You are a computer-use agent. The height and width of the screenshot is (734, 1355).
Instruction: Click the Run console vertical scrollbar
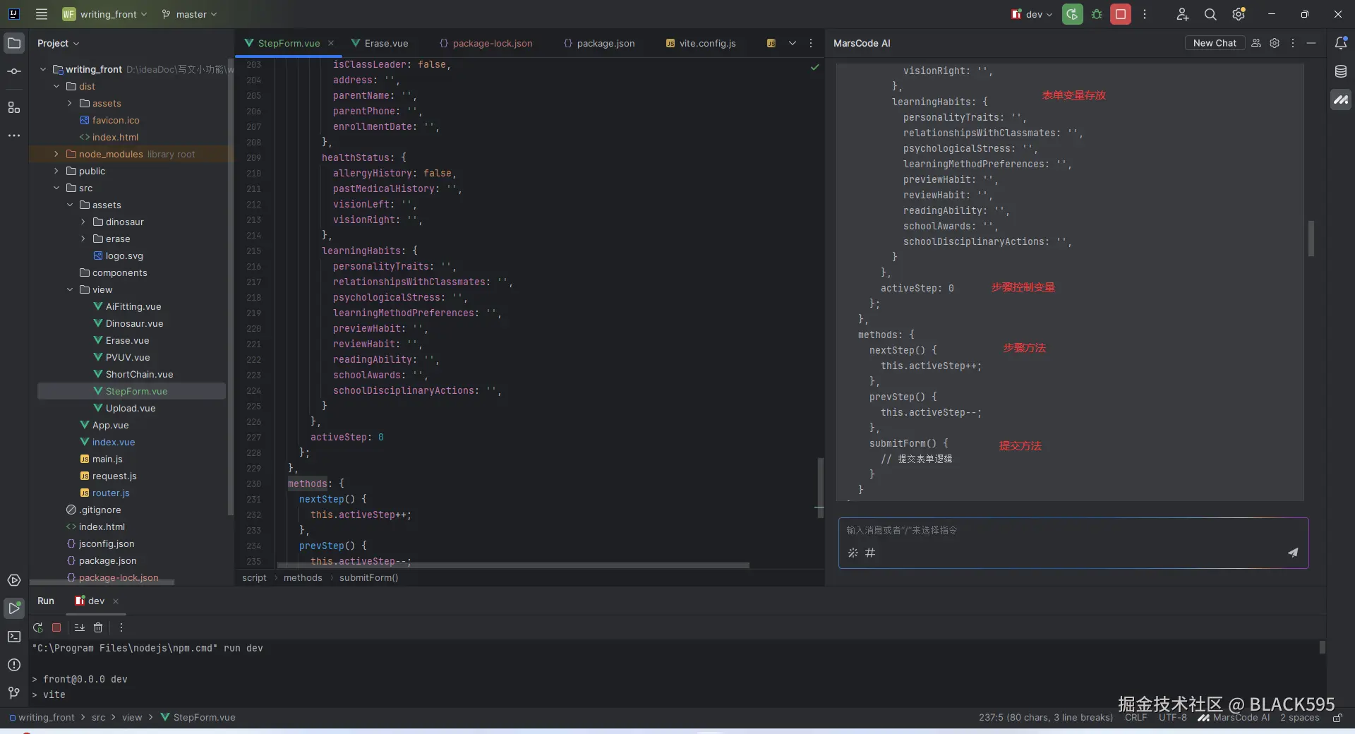(1322, 647)
